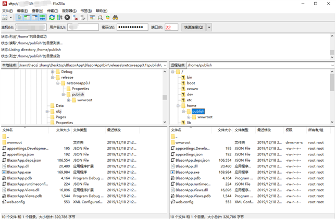336x219 pixels.
Task: Focus the 端口(P) port field
Action: [x=171, y=27]
